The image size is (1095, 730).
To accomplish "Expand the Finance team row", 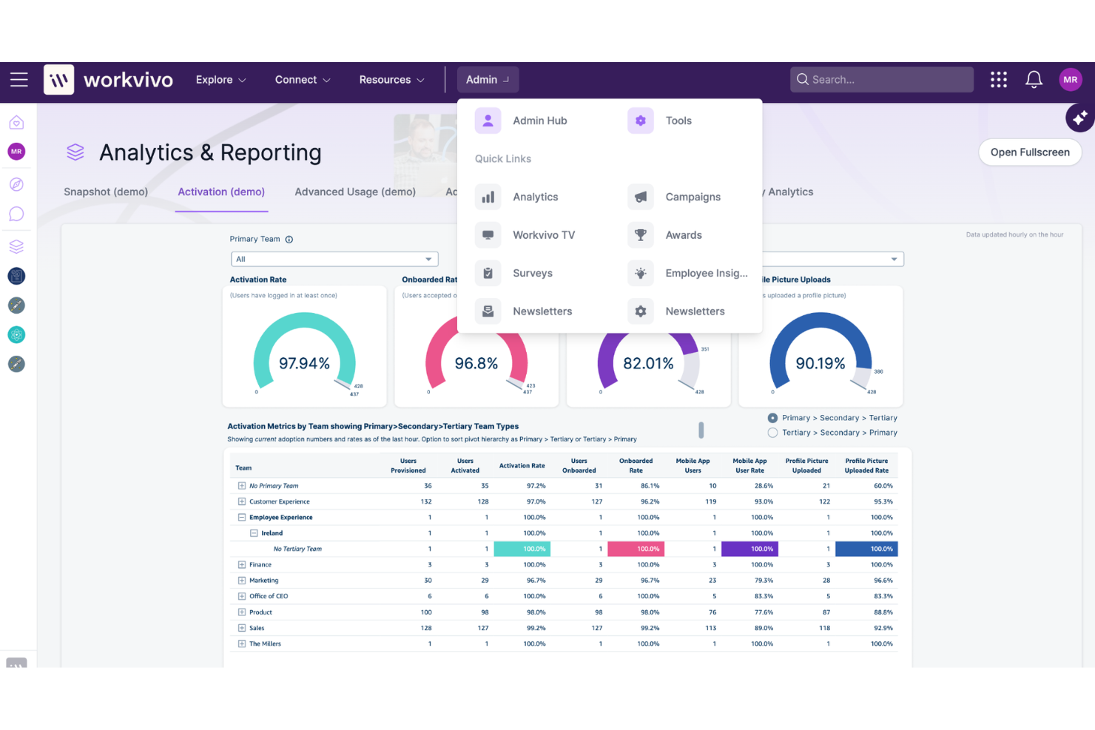I will click(x=241, y=564).
